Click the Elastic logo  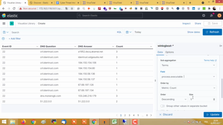[x=10, y=16]
